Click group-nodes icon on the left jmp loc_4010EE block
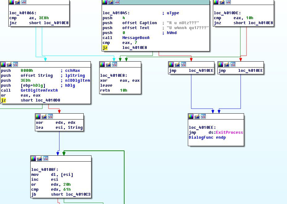The width and height of the screenshot is (287, 204). coord(184,64)
